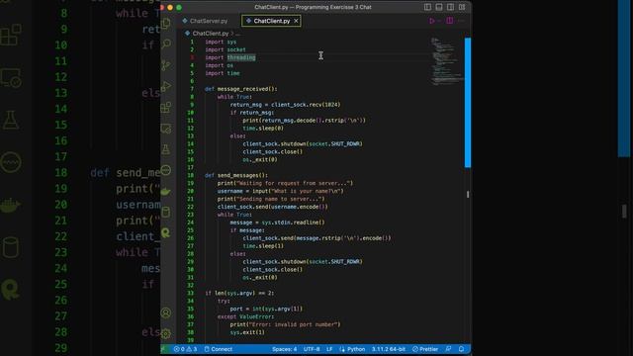Click the "if len(sys.argv) == 2:" line

239,294
